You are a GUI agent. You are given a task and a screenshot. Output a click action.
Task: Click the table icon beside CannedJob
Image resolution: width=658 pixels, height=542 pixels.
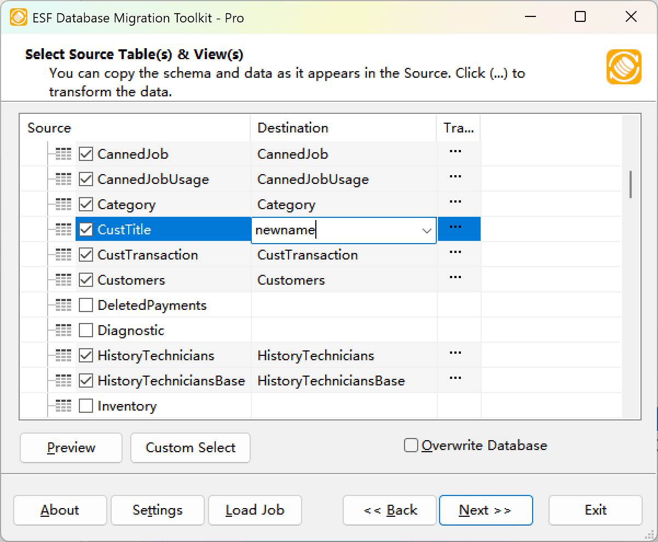pos(64,154)
